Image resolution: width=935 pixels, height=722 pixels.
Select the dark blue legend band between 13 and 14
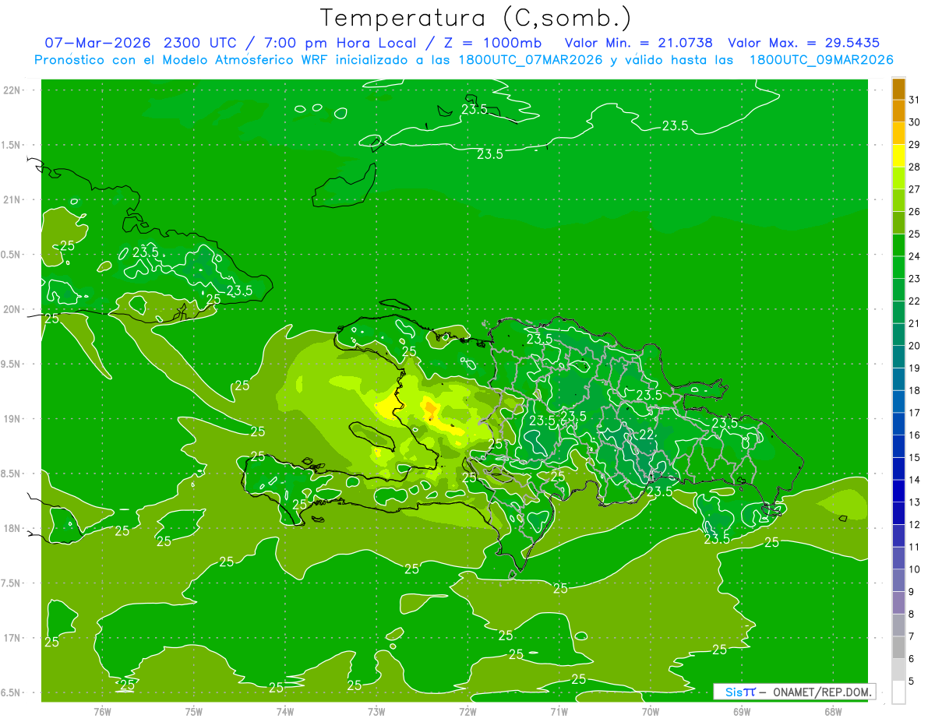[x=898, y=491]
